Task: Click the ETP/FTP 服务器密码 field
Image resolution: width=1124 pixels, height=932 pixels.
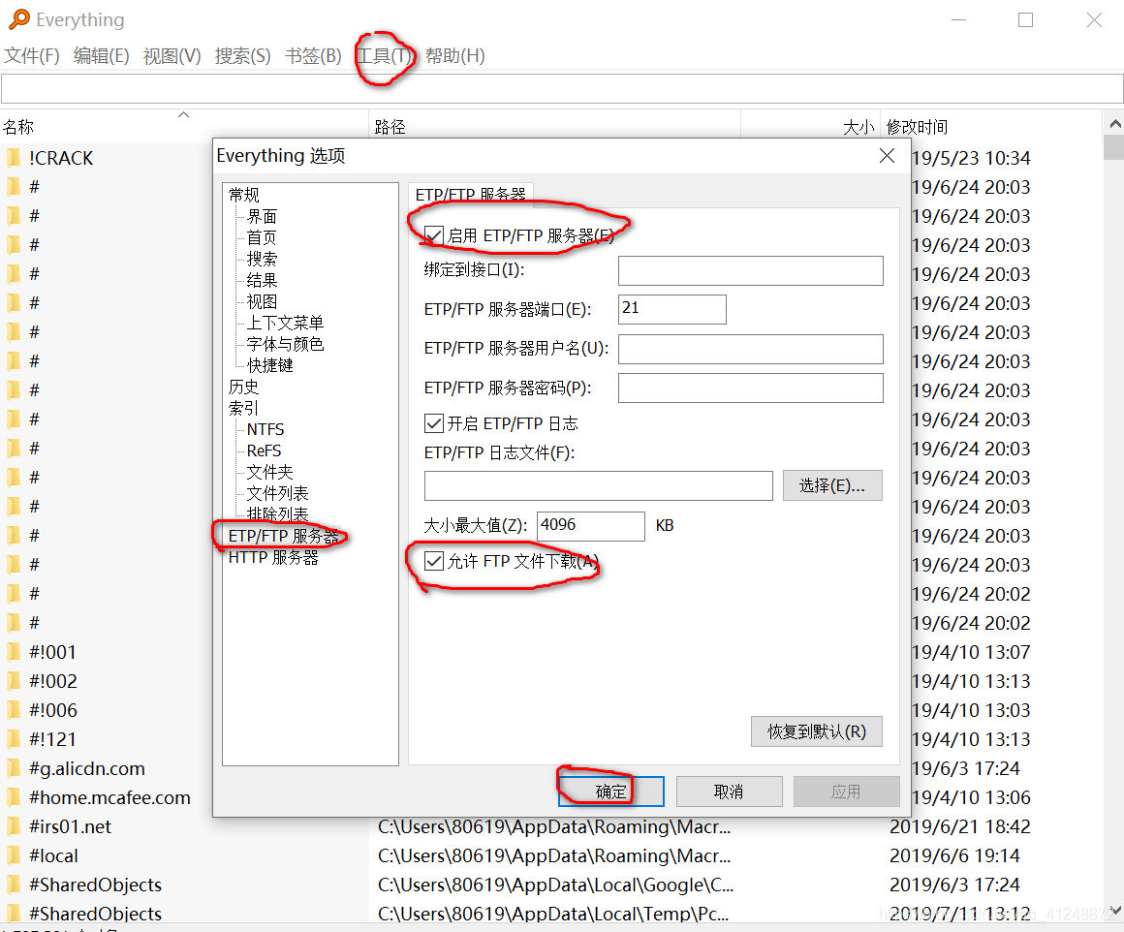Action: 751,388
